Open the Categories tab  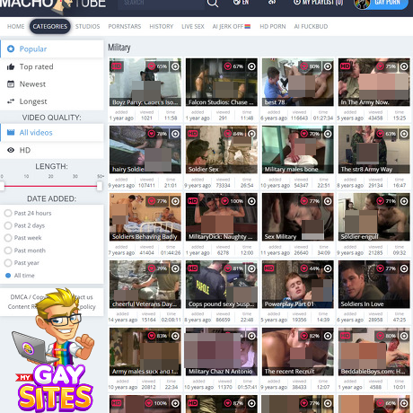coord(50,26)
